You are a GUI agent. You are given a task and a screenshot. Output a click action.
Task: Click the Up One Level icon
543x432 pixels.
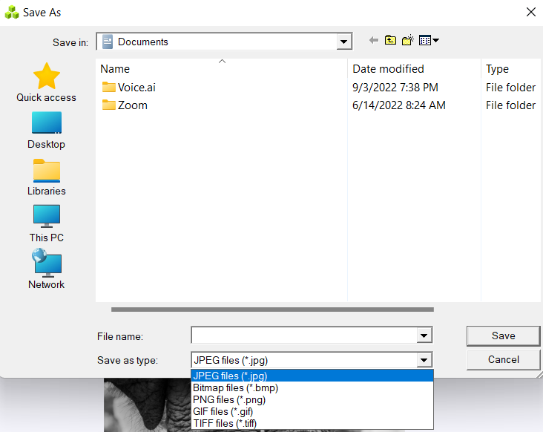tap(390, 41)
